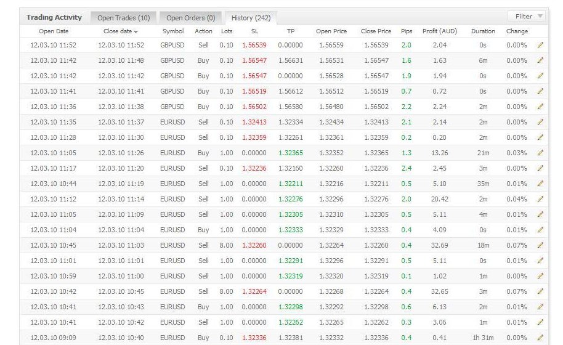Screen dimensions: 563x345
Task: Sort table by Symbol column
Action: (173, 31)
